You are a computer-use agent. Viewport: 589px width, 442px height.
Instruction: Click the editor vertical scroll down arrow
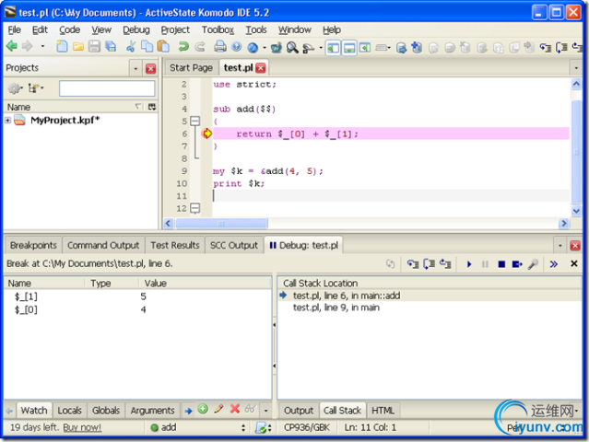tap(576, 211)
